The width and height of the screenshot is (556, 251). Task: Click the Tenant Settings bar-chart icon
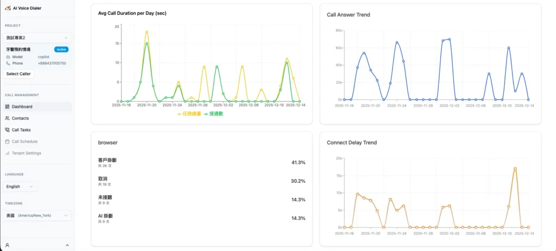pos(8,154)
